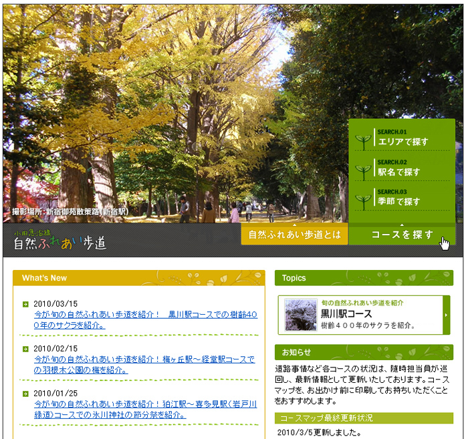Open the 梅ヶ丘駅～経堂駅コース news link

[x=144, y=364]
